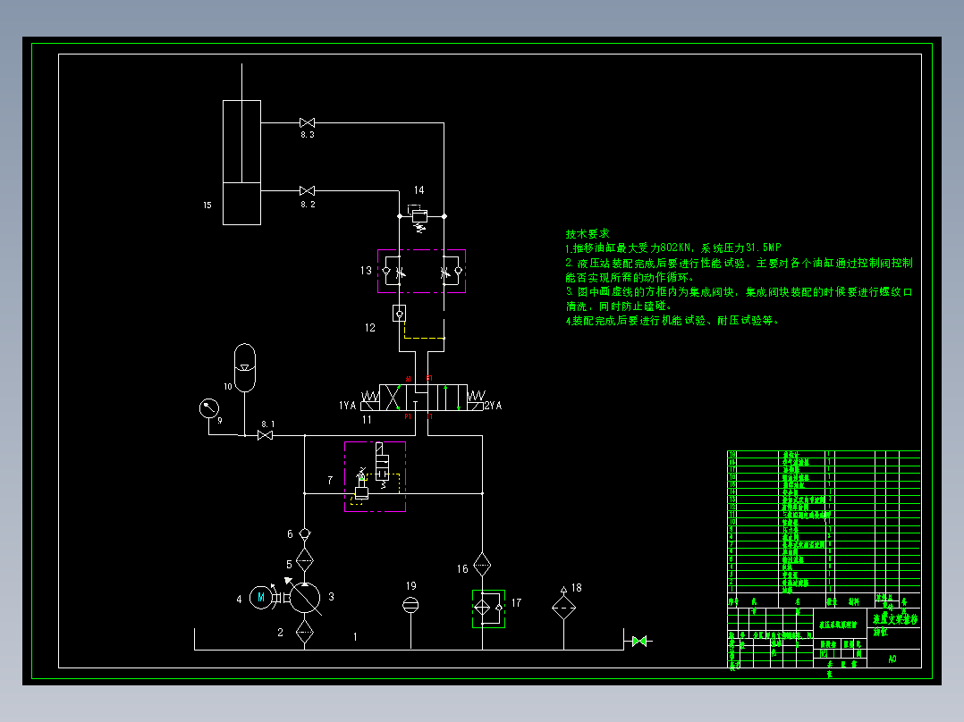Select the hydraulic pump symbol numbered 3
Image resolution: width=964 pixels, height=722 pixels.
tap(305, 597)
